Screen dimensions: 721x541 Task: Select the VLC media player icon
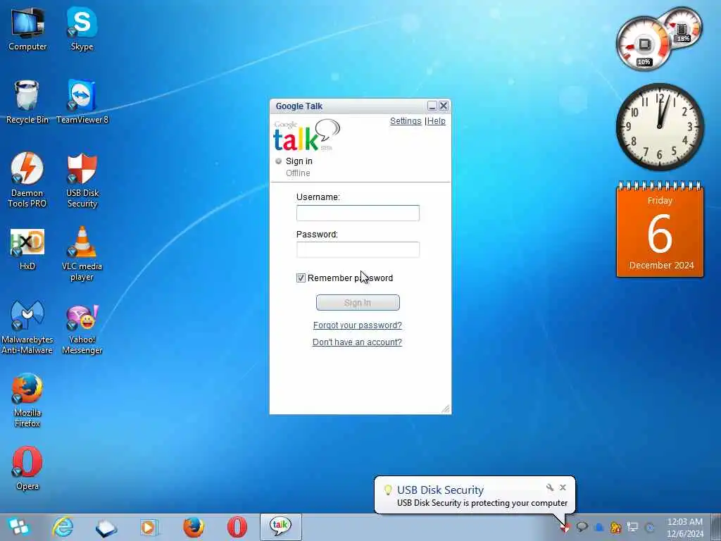click(82, 254)
